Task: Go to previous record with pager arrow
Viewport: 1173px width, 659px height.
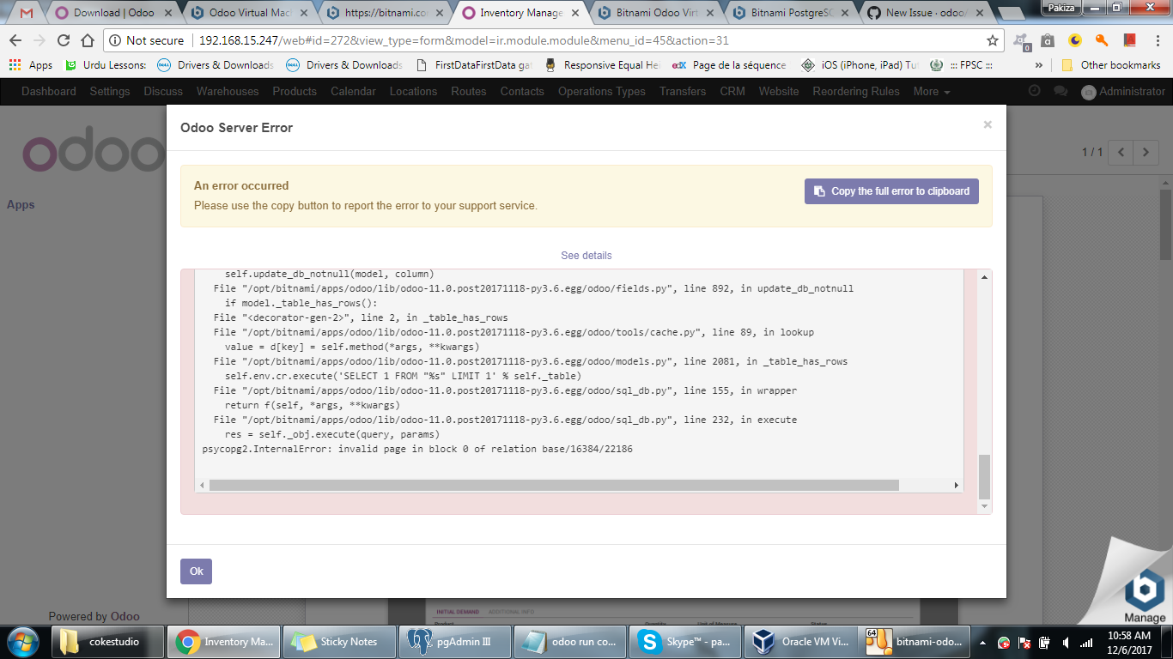Action: click(x=1121, y=152)
